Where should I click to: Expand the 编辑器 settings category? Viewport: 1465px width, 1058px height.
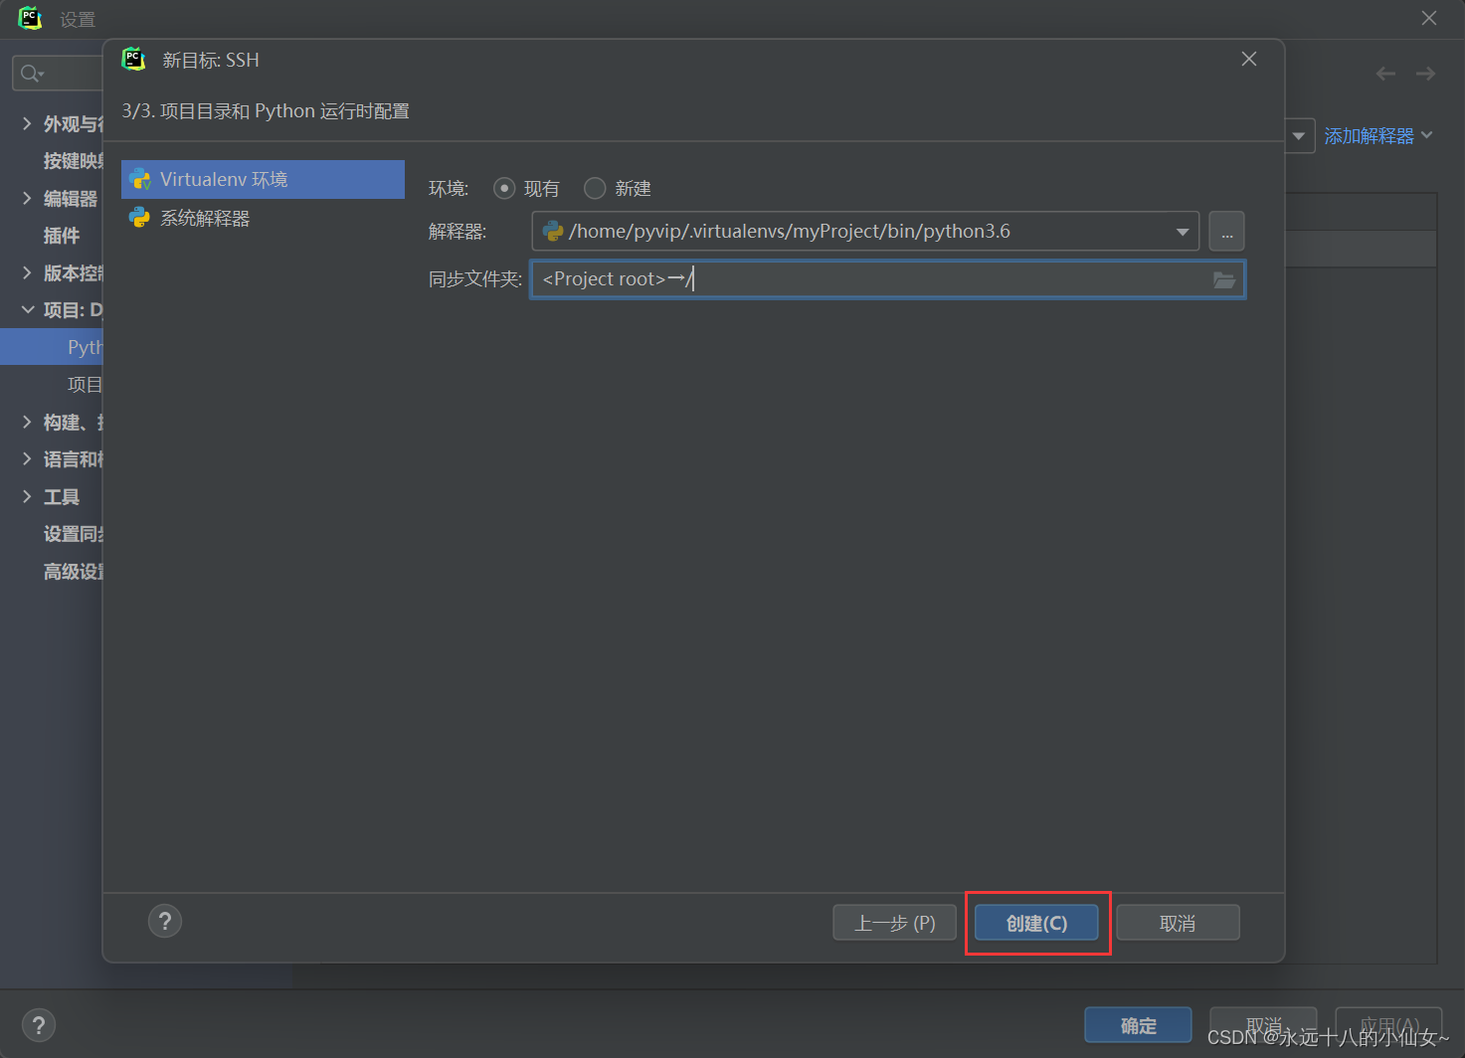[x=27, y=198]
